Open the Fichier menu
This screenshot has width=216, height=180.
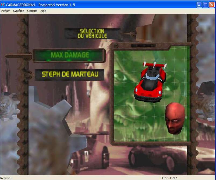click(5, 11)
